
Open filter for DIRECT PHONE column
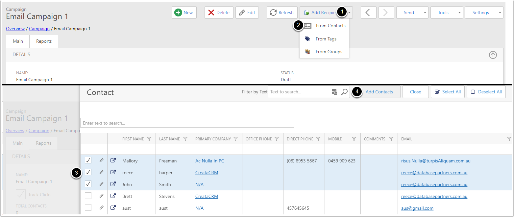(x=318, y=139)
